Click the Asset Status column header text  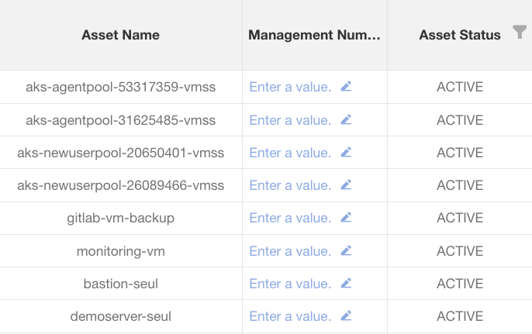pyautogui.click(x=459, y=35)
